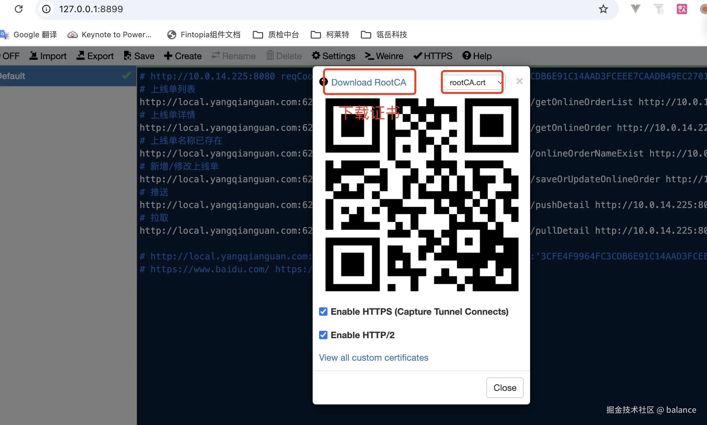
Task: Dismiss dialog with the X icon
Action: [519, 81]
